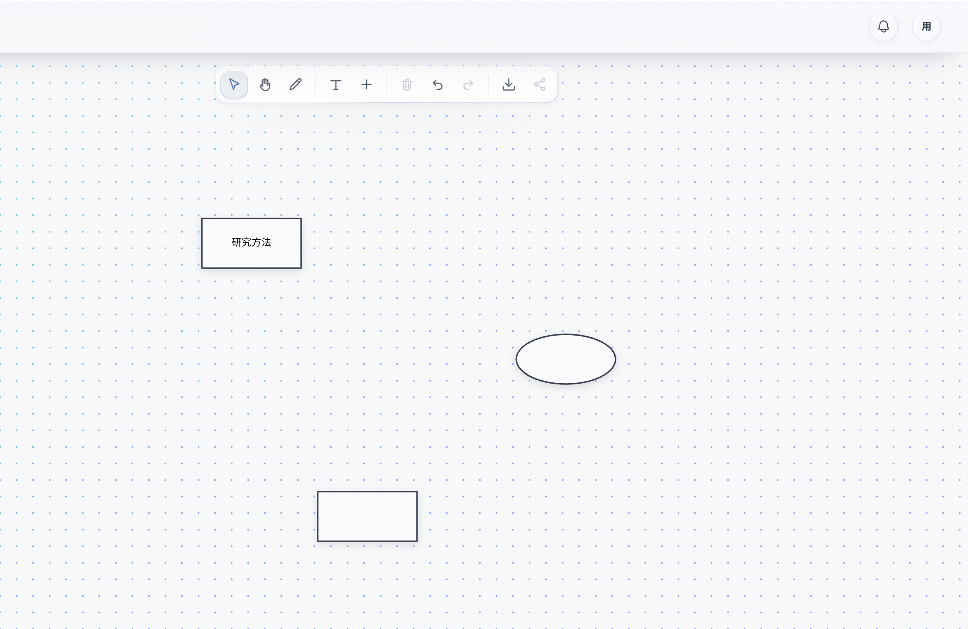
Task: Undo the last action
Action: [x=437, y=85]
